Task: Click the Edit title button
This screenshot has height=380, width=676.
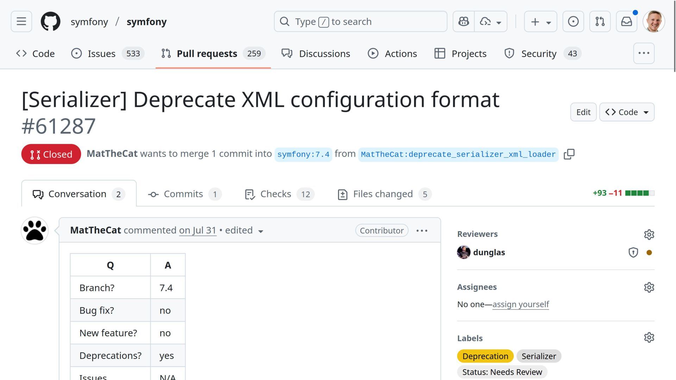Action: (x=583, y=112)
